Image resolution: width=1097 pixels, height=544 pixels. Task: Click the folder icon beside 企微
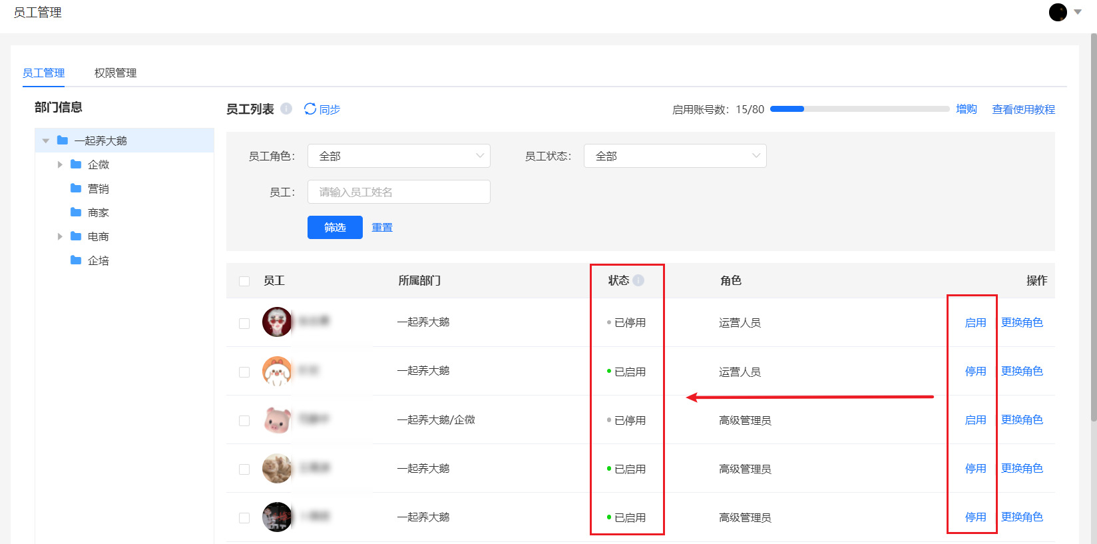click(76, 164)
